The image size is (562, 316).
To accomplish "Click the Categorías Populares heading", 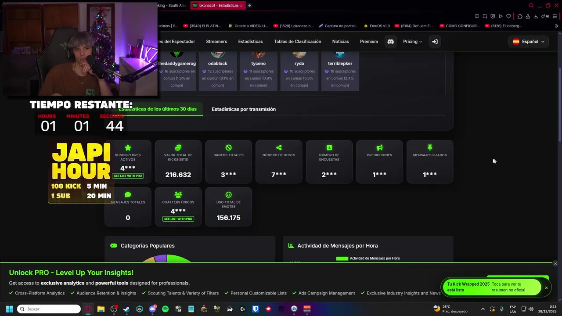I will pos(148,246).
